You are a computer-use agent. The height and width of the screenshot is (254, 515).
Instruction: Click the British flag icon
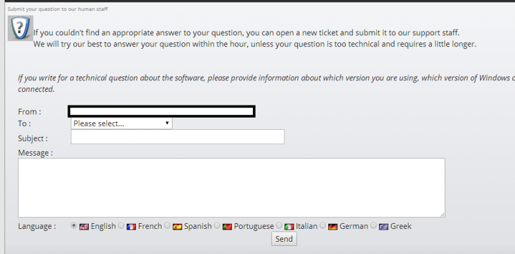(x=84, y=227)
